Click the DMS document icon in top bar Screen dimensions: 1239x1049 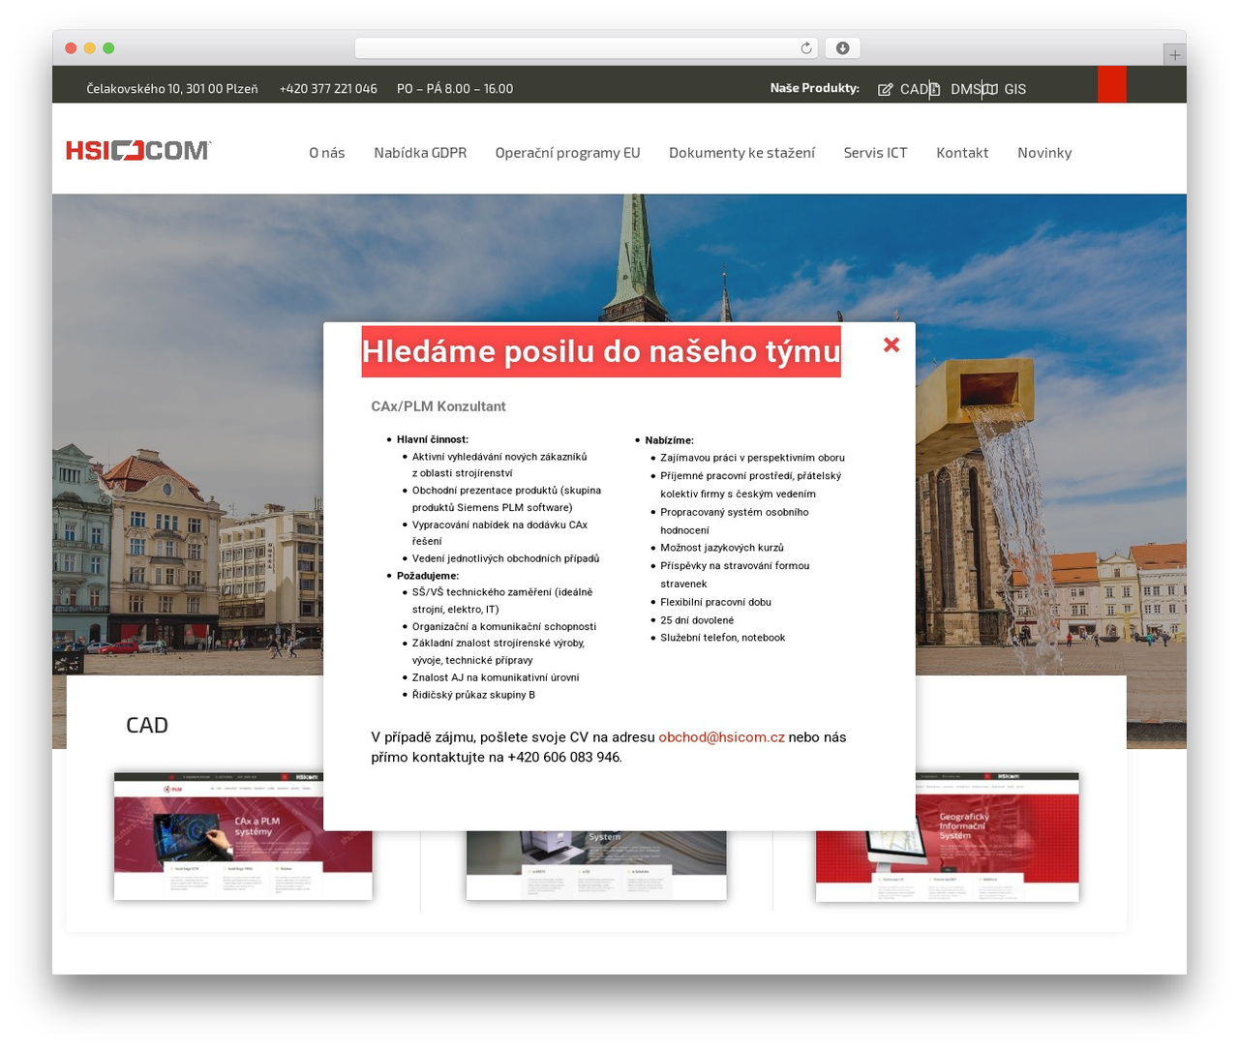pos(935,89)
